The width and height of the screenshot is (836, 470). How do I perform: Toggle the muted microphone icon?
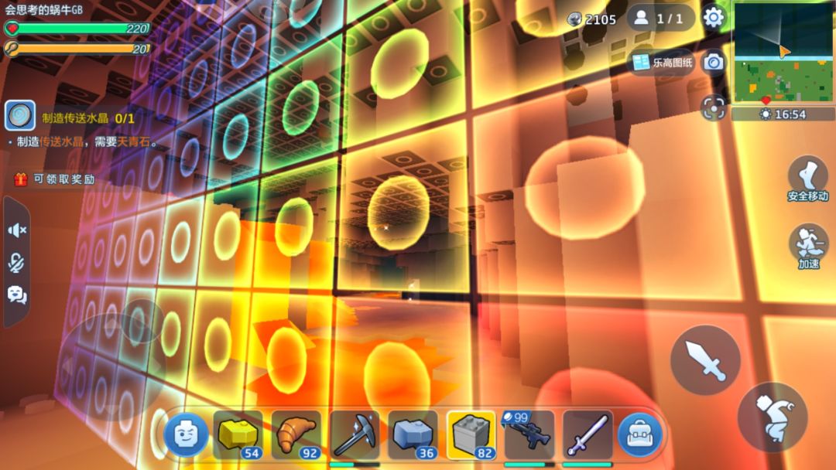click(x=16, y=262)
